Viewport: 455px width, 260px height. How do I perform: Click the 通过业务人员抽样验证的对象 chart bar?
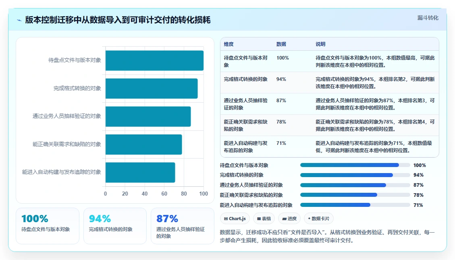coord(148,116)
